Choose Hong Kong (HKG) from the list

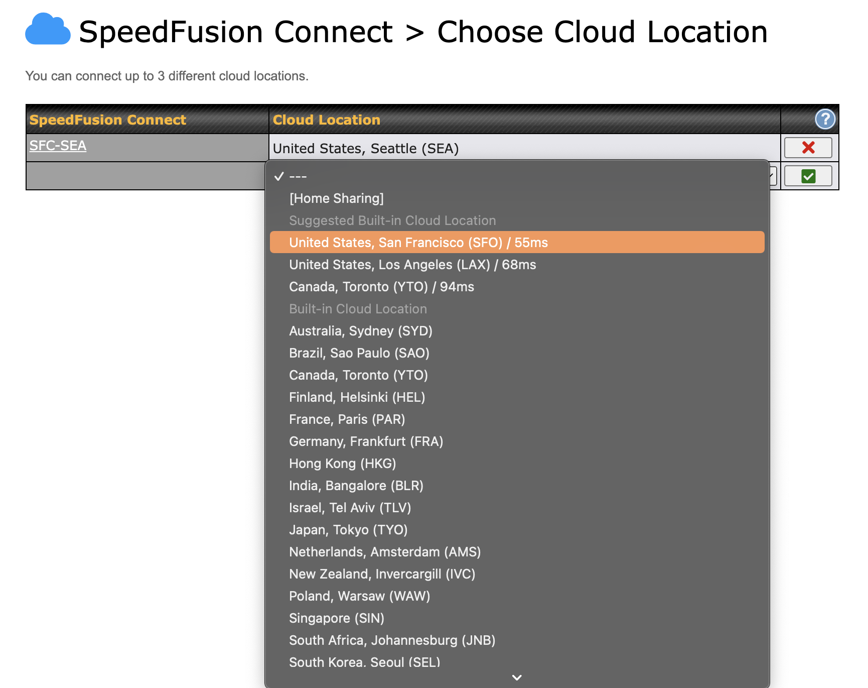pos(343,464)
